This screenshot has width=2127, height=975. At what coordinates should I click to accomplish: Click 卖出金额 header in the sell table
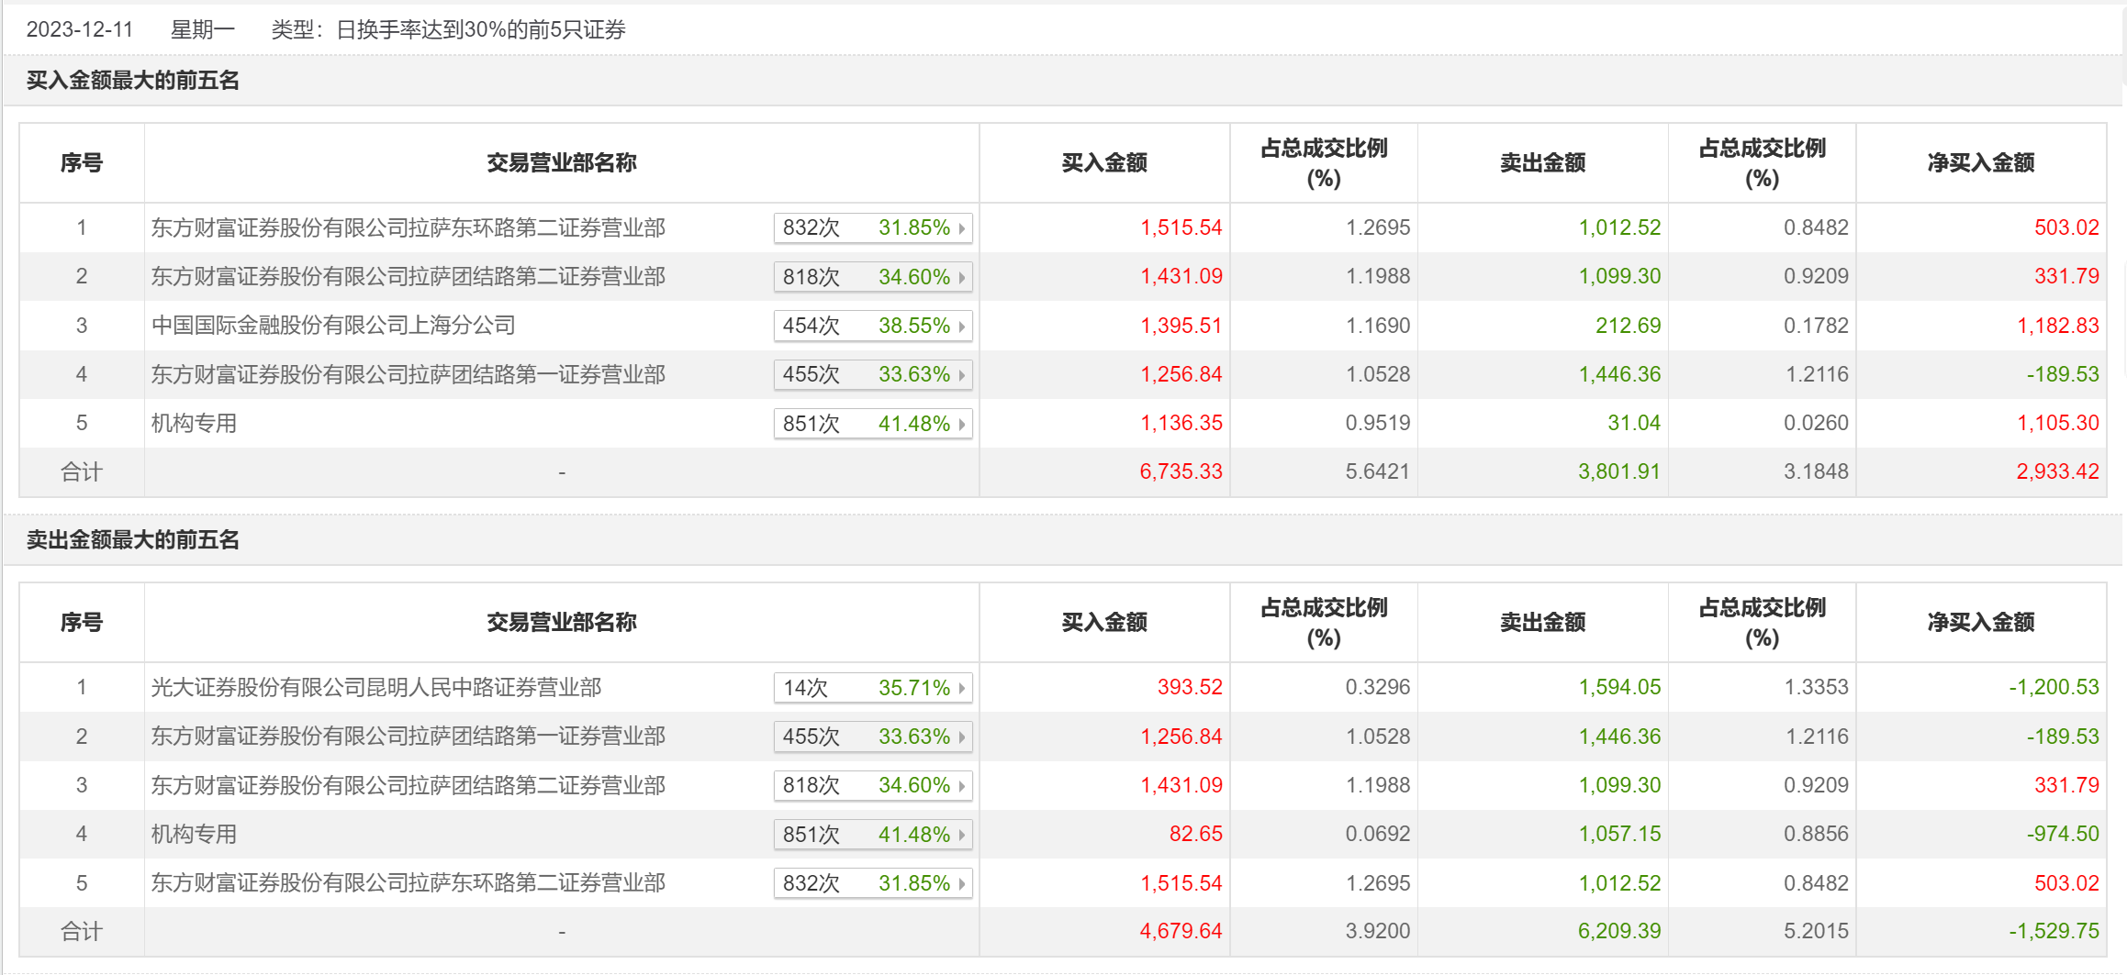click(x=1542, y=623)
